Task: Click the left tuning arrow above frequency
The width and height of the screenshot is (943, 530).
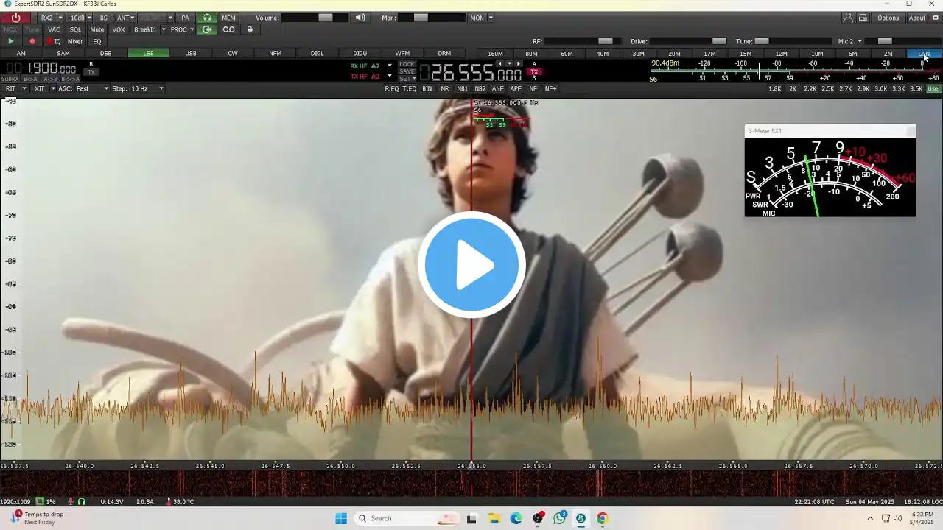Action: point(500,63)
